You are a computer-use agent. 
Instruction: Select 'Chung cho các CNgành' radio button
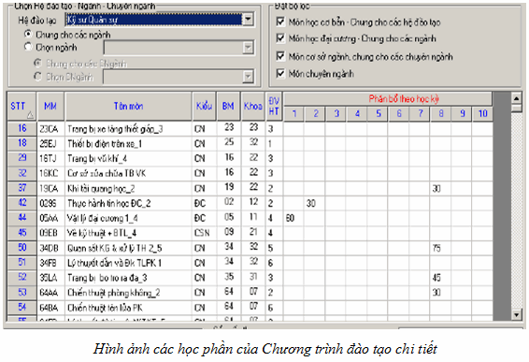[37, 64]
